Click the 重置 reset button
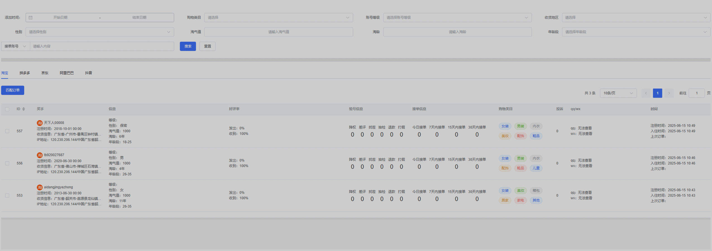The image size is (712, 251). point(207,46)
